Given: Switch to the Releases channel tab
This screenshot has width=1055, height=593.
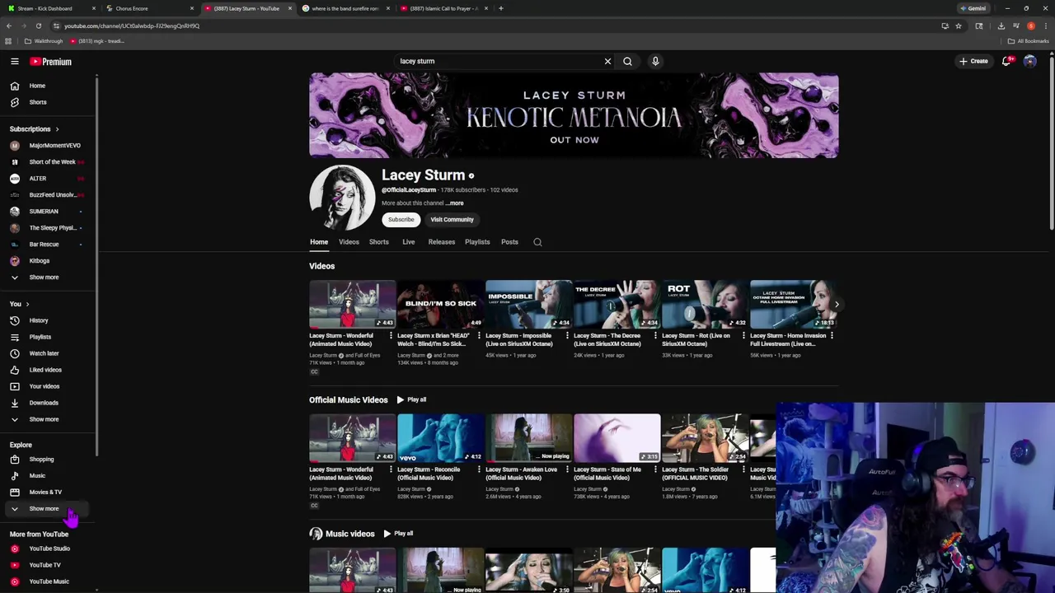Looking at the screenshot, I should [x=442, y=242].
